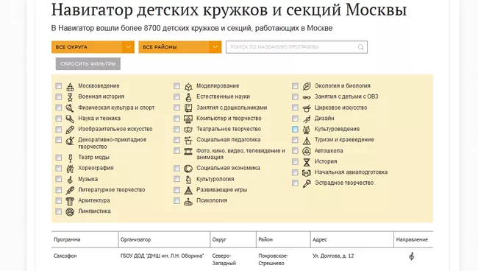Click the Хореография label
Viewport: 478px width, 271px height.
pos(96,168)
